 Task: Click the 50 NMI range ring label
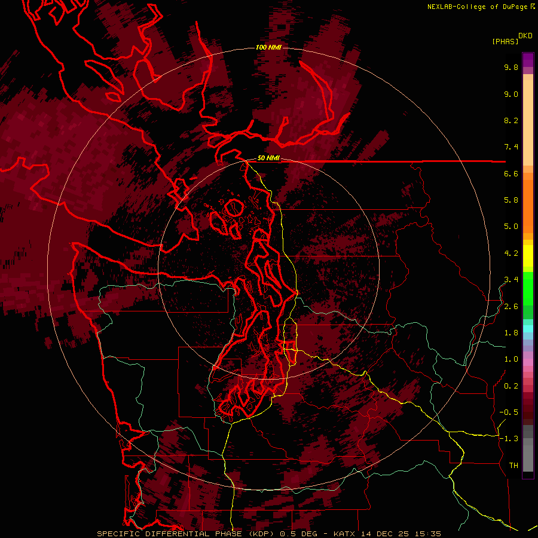pos(268,158)
